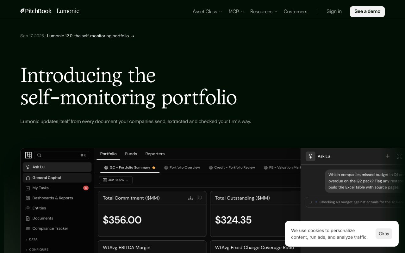Click the sparkle icon in Ask Lu panel header

pos(310,156)
